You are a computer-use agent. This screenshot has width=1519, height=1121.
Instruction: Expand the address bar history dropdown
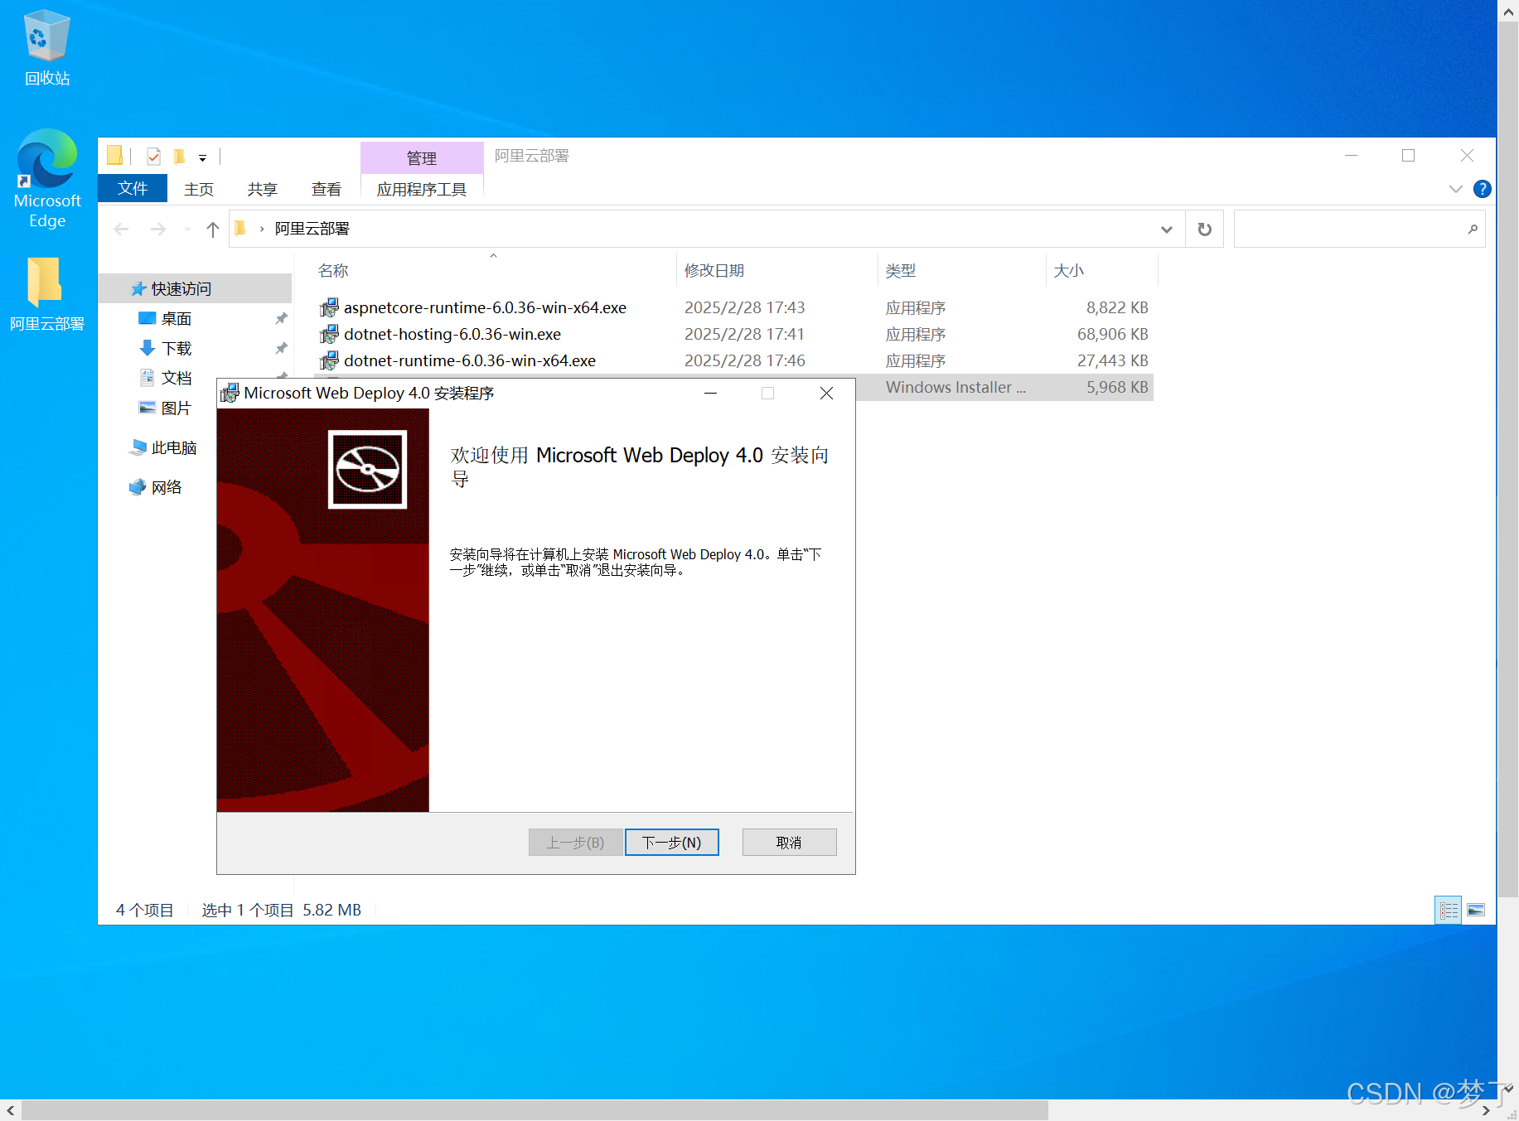pyautogui.click(x=1166, y=230)
